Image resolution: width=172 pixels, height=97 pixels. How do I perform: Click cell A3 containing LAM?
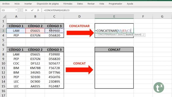pos(16,31)
